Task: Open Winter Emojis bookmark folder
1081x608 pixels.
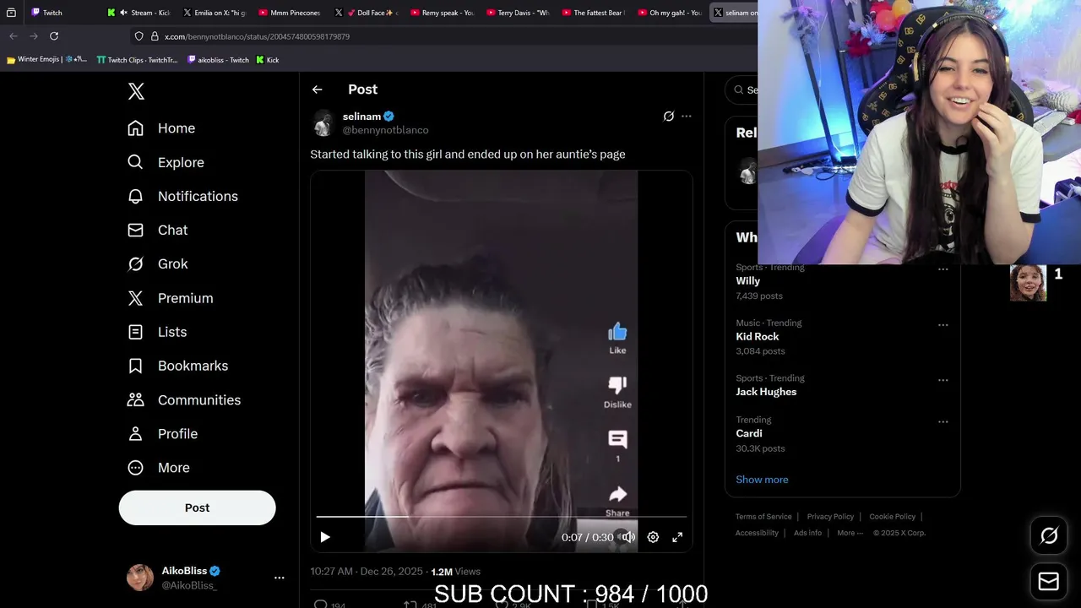Action: tap(46, 60)
